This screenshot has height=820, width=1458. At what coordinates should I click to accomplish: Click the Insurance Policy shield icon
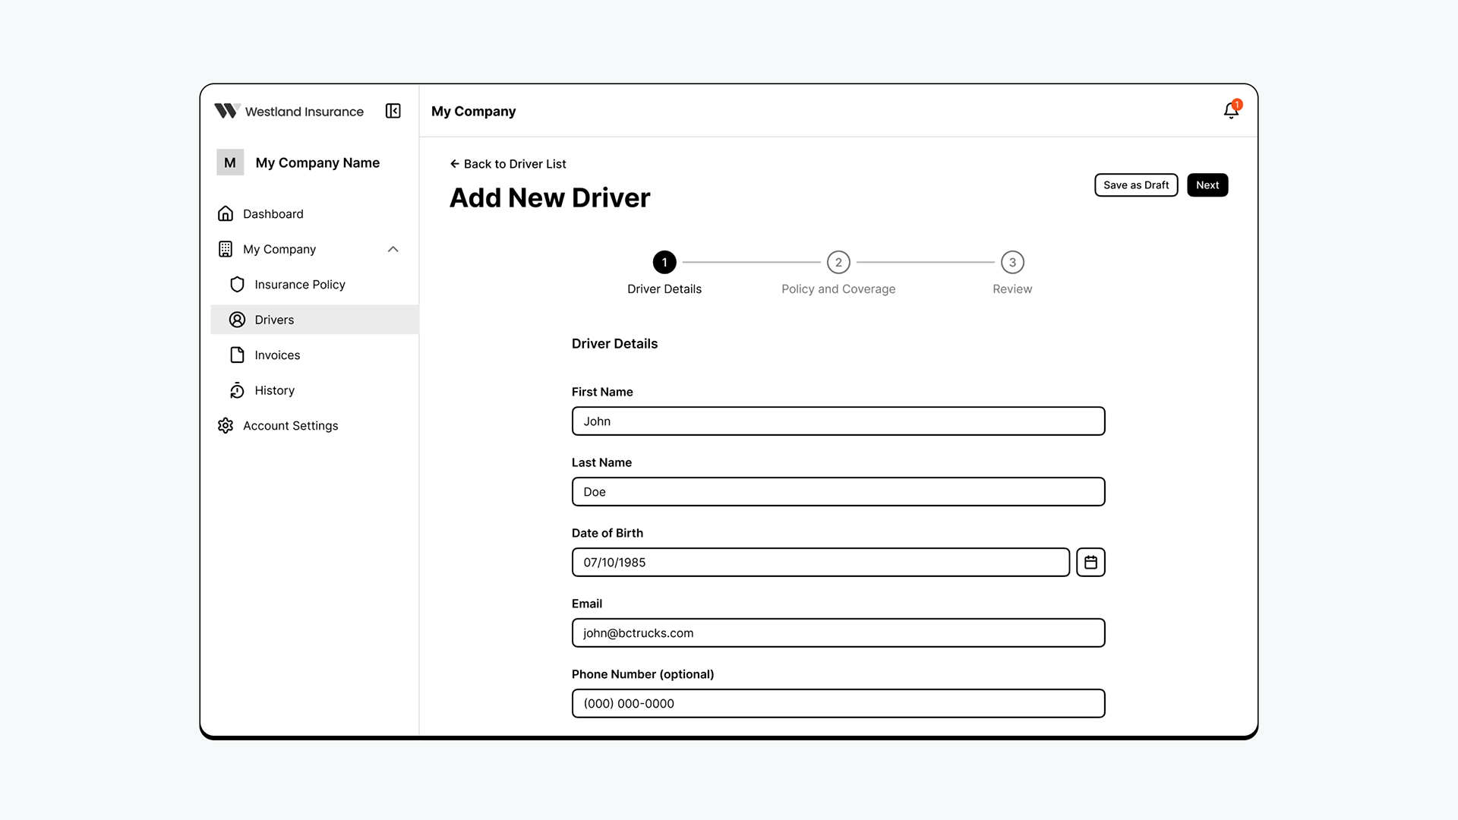coord(237,285)
